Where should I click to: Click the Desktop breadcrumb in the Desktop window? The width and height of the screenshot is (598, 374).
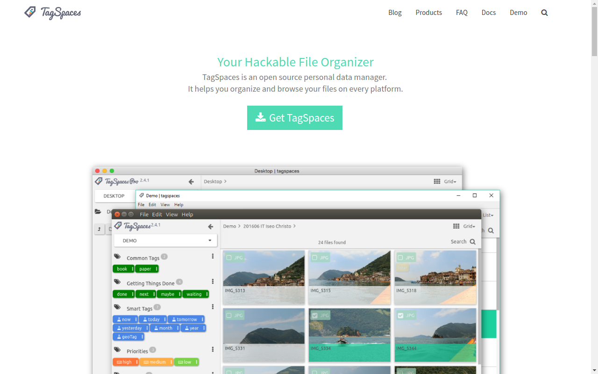coord(213,181)
